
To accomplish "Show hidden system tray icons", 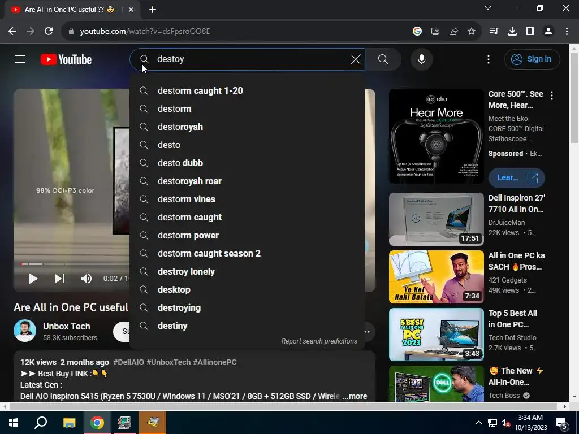I will pyautogui.click(x=478, y=423).
